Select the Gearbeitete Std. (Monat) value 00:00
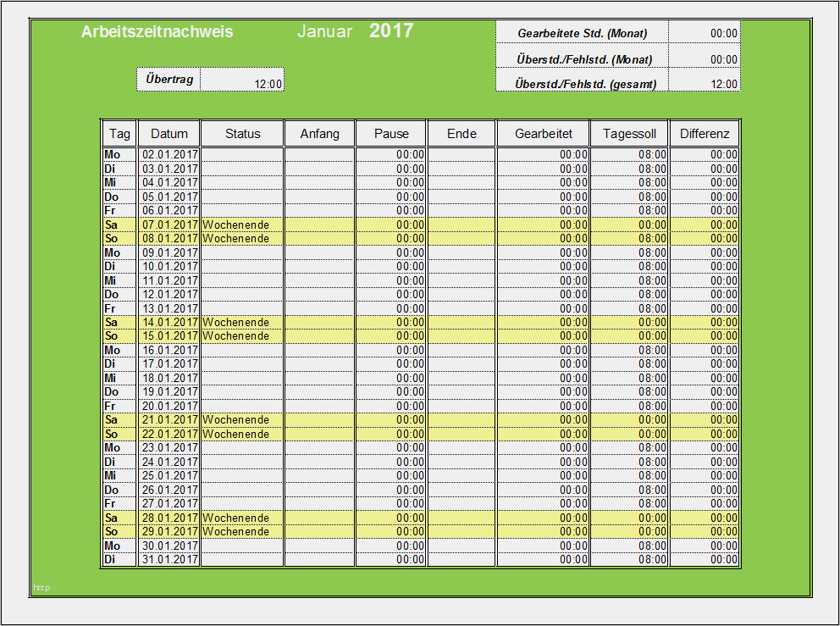Image resolution: width=840 pixels, height=626 pixels. click(705, 33)
